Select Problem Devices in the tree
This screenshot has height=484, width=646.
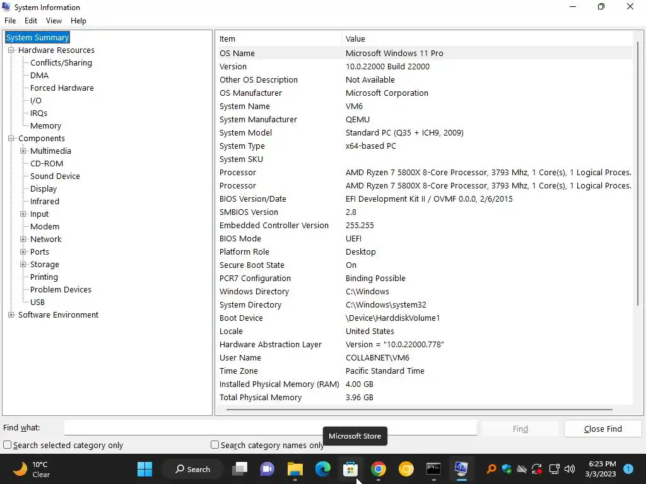[x=61, y=290]
